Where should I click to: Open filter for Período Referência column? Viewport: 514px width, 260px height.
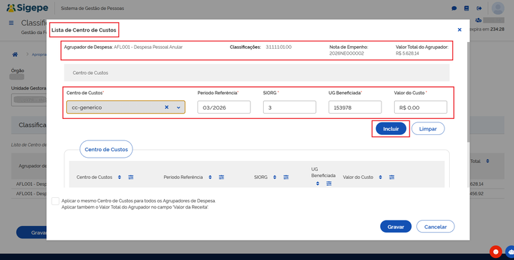pos(222,177)
